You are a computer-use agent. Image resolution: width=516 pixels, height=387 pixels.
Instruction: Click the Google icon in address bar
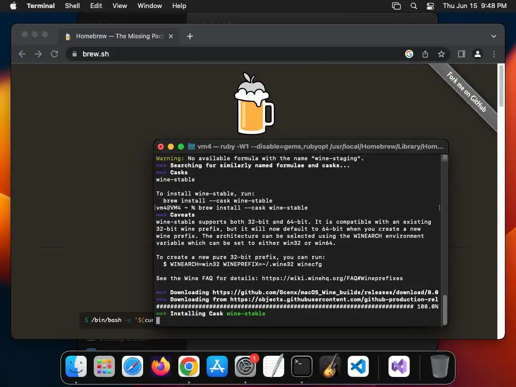click(x=409, y=54)
